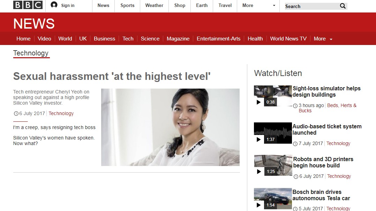Play the Audio-based ticket system video
Screen dimensions: 376x211
258,139
